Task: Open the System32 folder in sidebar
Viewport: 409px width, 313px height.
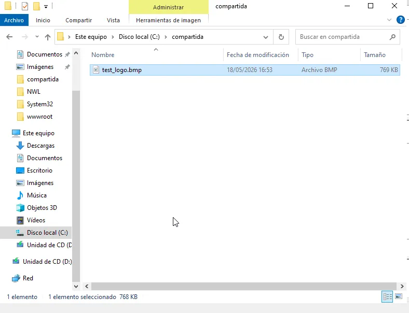Action: [40, 104]
